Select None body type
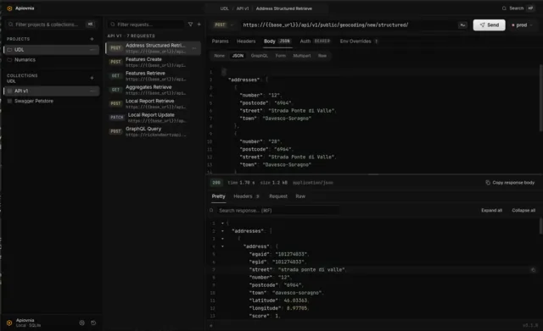 tap(219, 56)
